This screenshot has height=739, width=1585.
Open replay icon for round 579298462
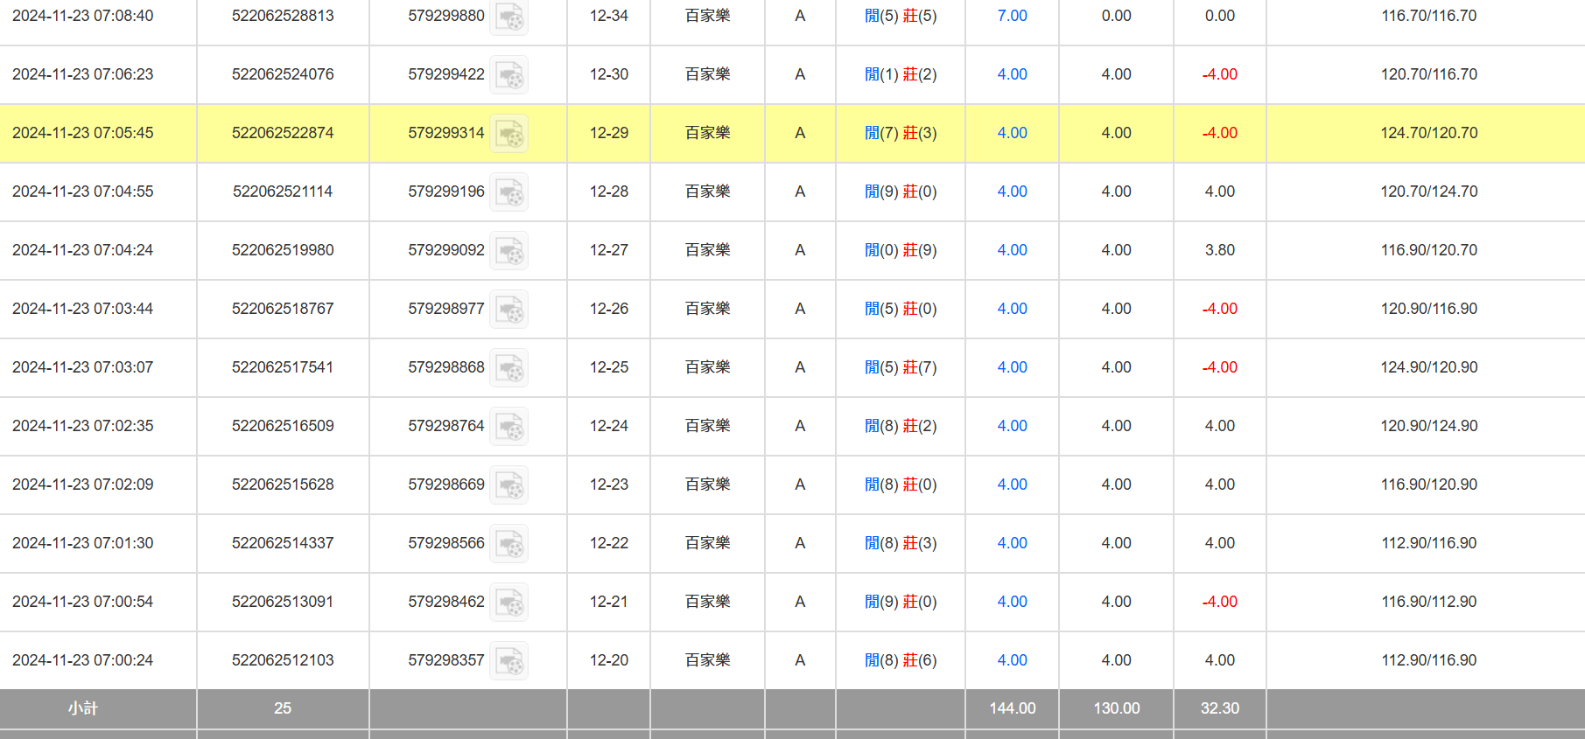[508, 603]
